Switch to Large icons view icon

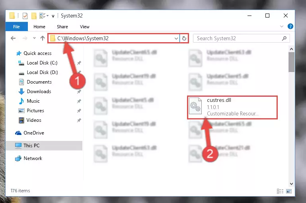pyautogui.click(x=289, y=191)
